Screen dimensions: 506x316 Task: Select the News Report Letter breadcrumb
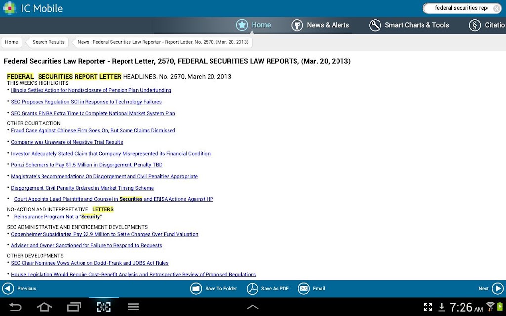(x=163, y=42)
